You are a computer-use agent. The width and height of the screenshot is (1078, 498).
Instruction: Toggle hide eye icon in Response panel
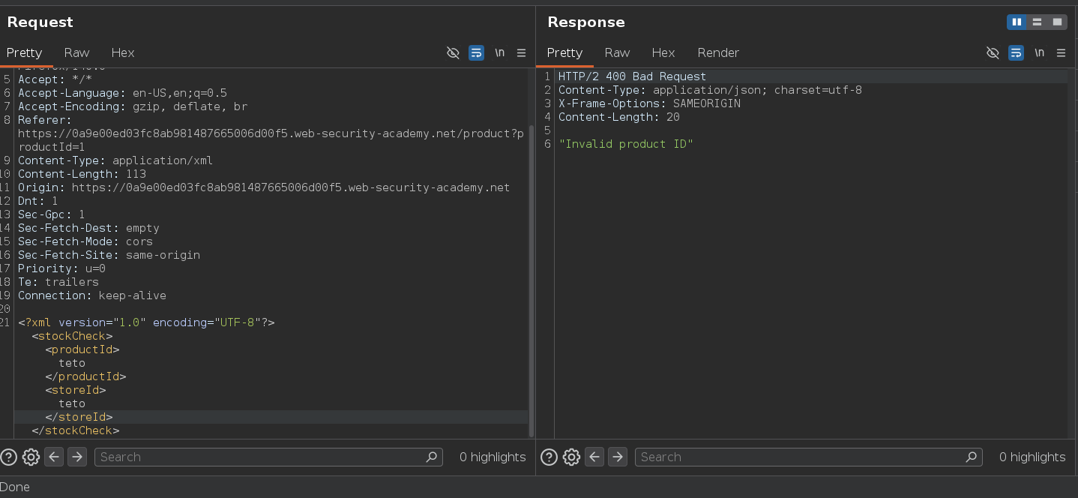(x=993, y=52)
